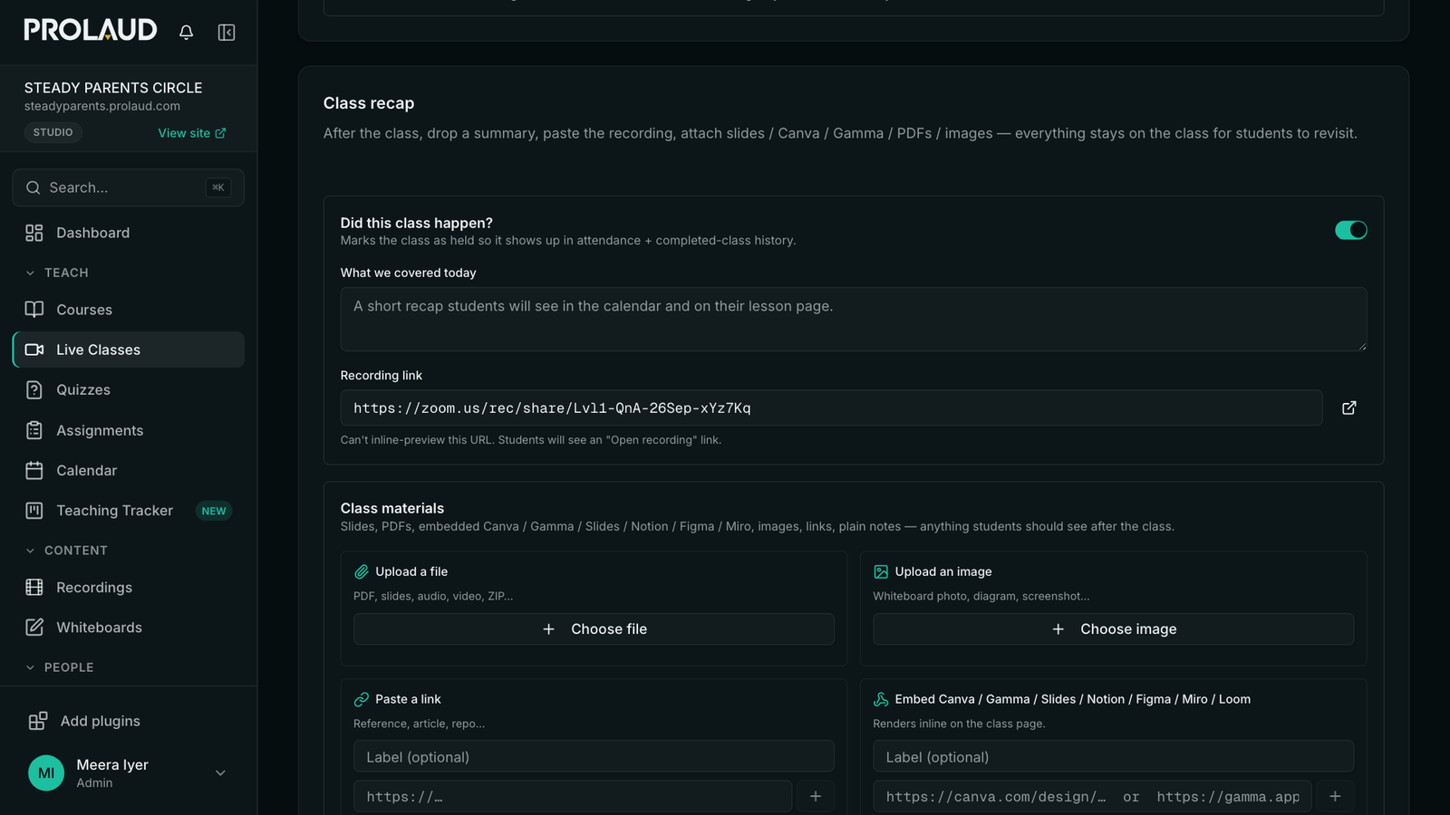Click the Whiteboards pencil icon

point(34,628)
